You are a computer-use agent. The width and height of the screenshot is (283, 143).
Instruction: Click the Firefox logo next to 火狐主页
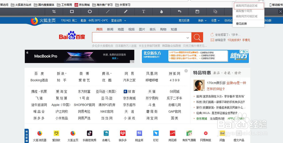click(x=34, y=21)
